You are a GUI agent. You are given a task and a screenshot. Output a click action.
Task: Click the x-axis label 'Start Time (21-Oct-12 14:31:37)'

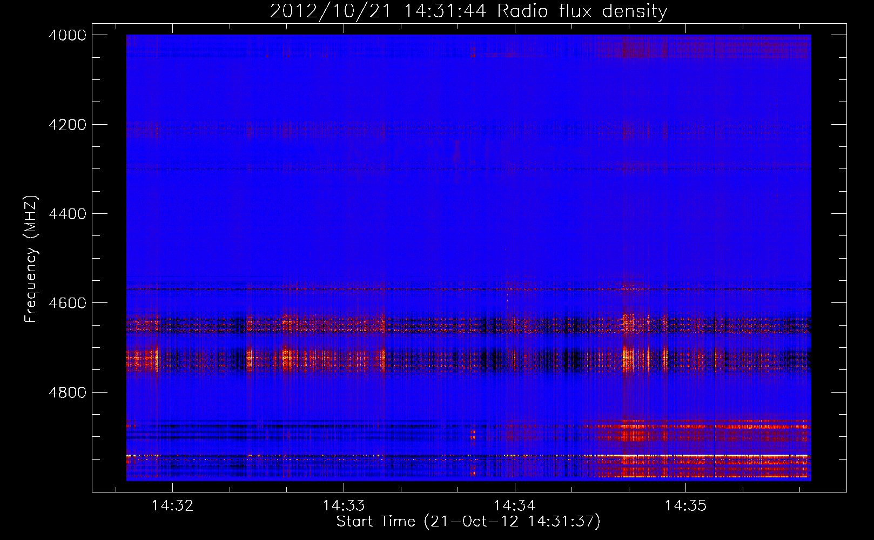click(x=468, y=521)
